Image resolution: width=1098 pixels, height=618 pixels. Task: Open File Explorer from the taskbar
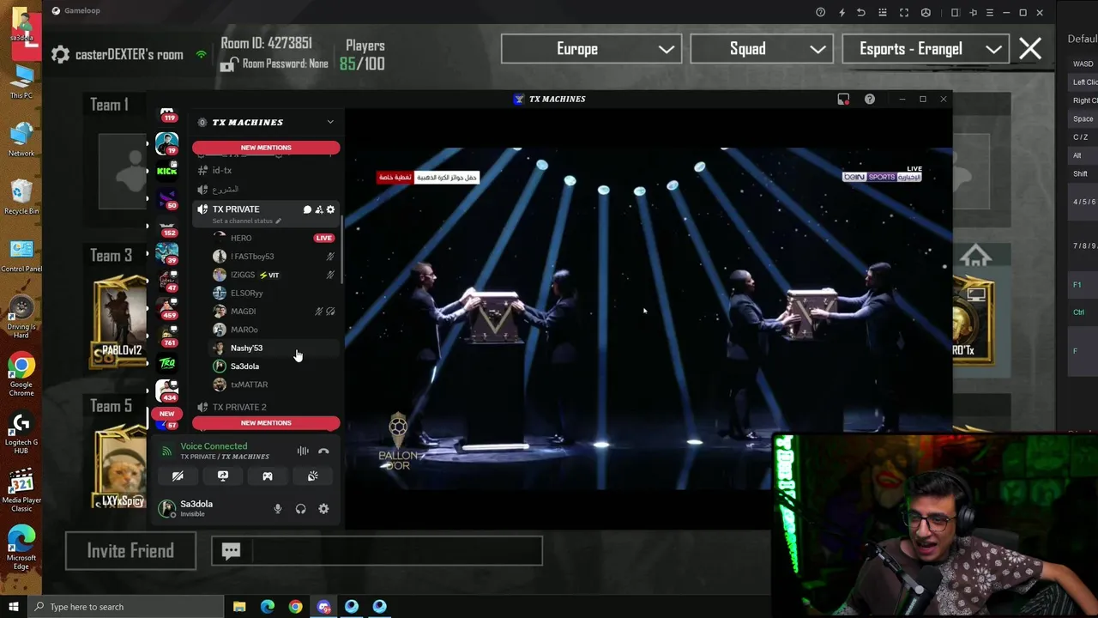pos(239,607)
